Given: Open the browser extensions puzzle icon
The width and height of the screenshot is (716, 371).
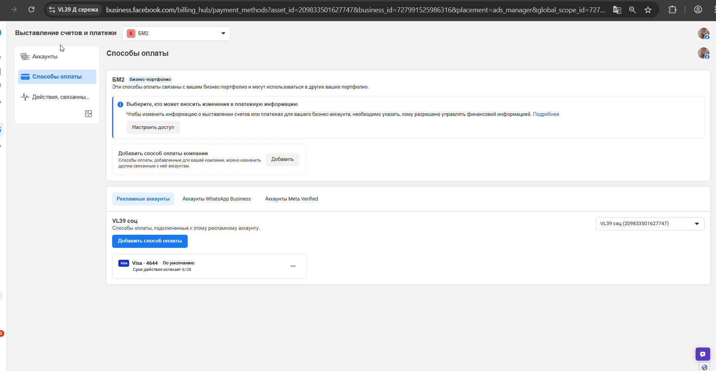Looking at the screenshot, I should coord(672,10).
